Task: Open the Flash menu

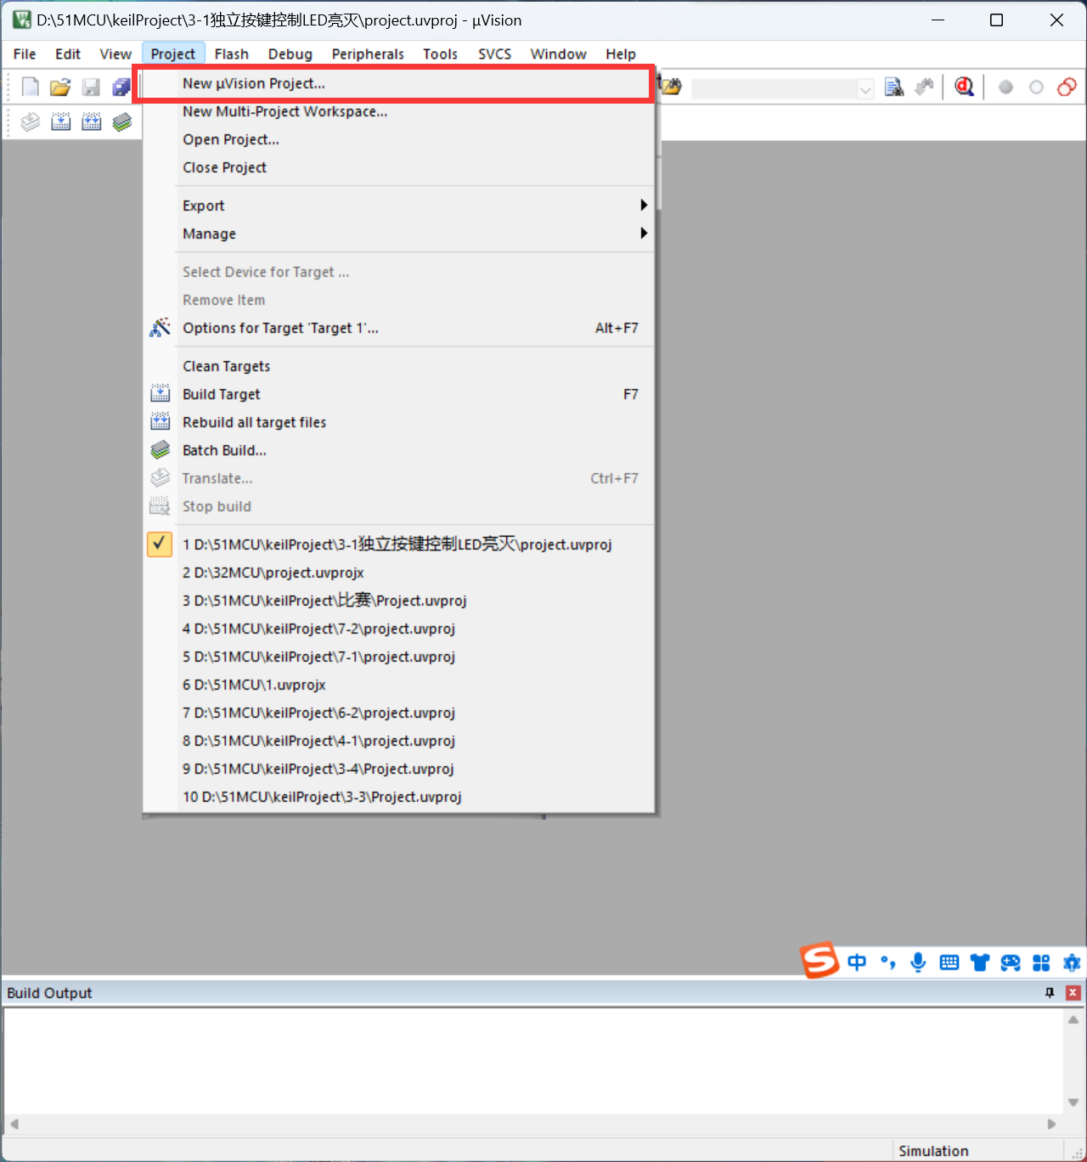Action: (232, 54)
